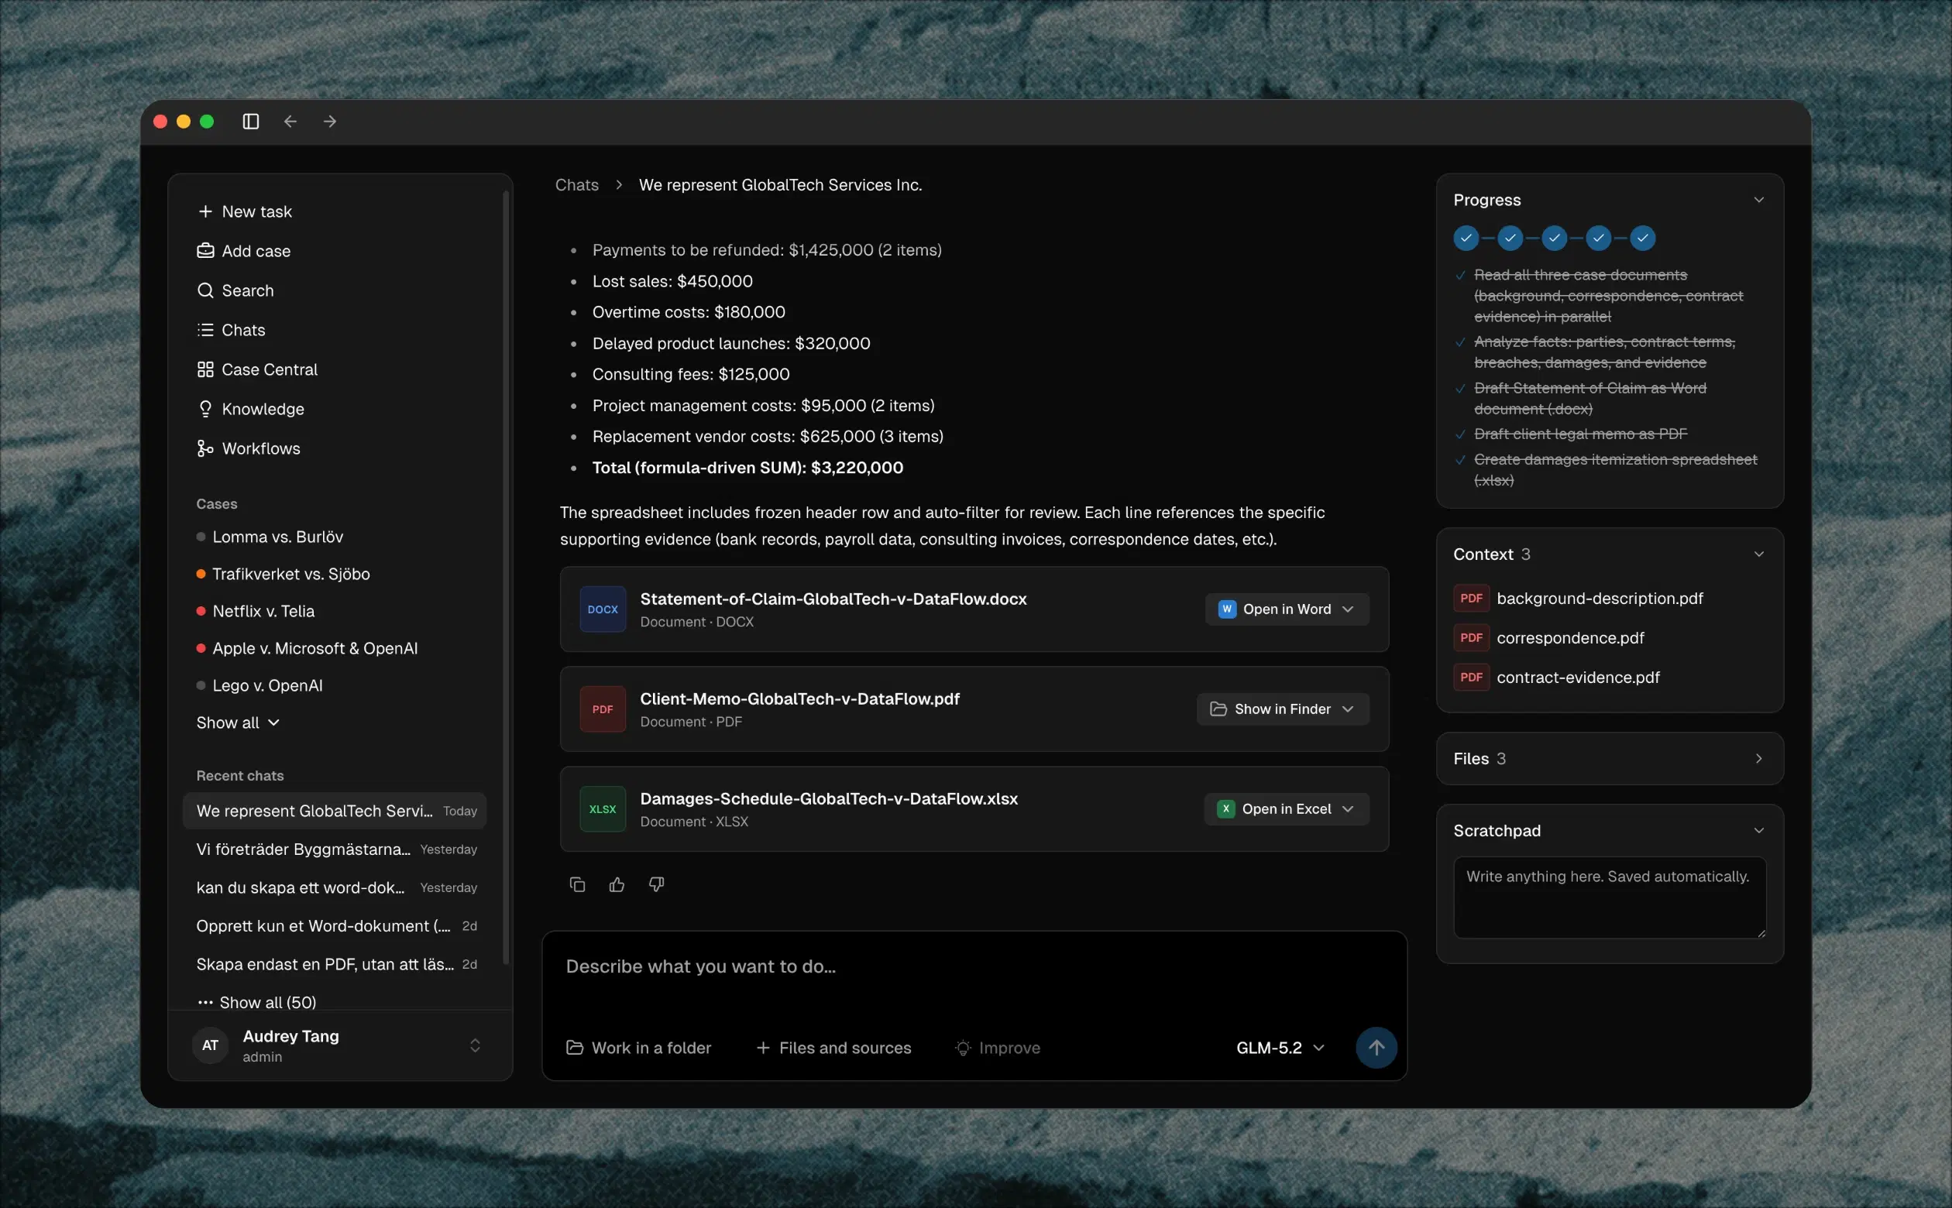Click the Draft client legal memo as PDF step
1952x1208 pixels.
click(x=1580, y=434)
